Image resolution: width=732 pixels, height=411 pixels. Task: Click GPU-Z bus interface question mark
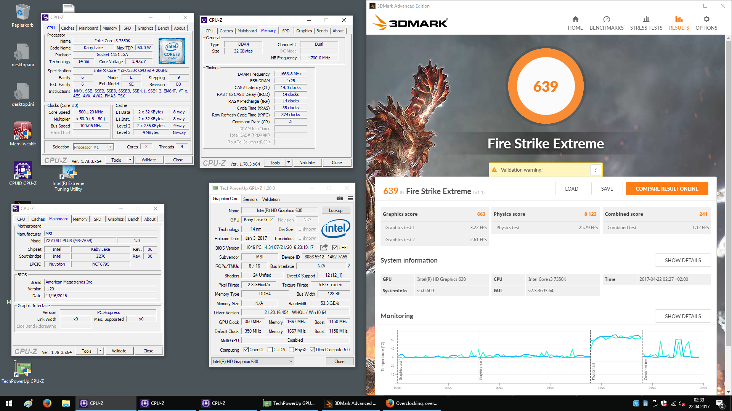click(x=348, y=266)
